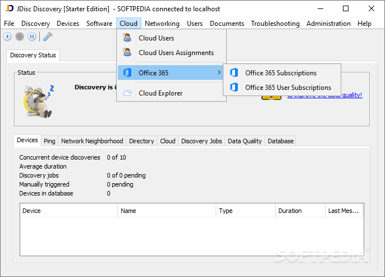Click the stop discovery toolbar icon
This screenshot has width=385, height=277.
click(20, 37)
